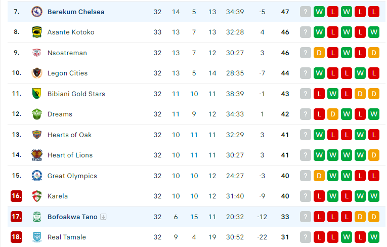
Task: Open the Bofoakwa Tano team link
Action: 72,217
